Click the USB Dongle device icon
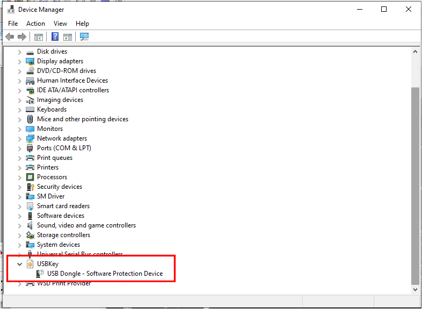 [x=40, y=274]
